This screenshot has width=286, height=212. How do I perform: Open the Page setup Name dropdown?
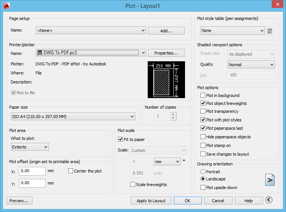[91, 30]
